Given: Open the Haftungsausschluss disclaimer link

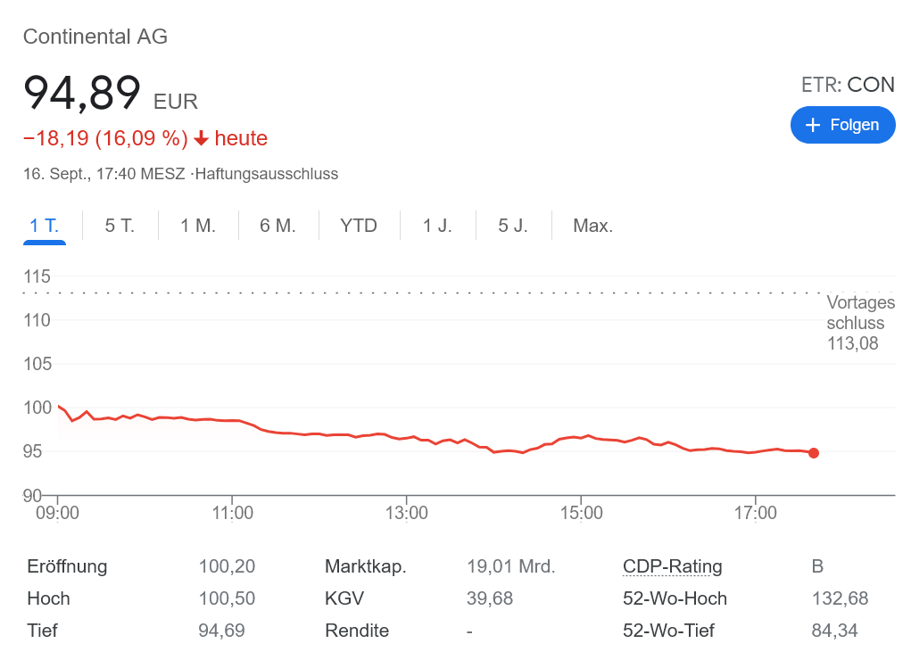Looking at the screenshot, I should coord(269,174).
